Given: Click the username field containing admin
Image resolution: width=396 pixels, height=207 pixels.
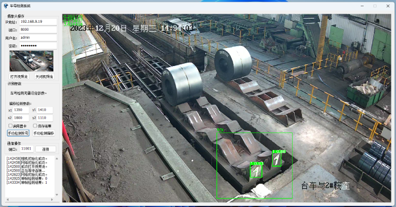Looking at the screenshot, I should [38, 38].
